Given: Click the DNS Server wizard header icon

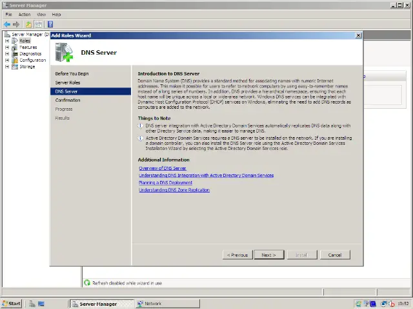Looking at the screenshot, I should pyautogui.click(x=64, y=52).
